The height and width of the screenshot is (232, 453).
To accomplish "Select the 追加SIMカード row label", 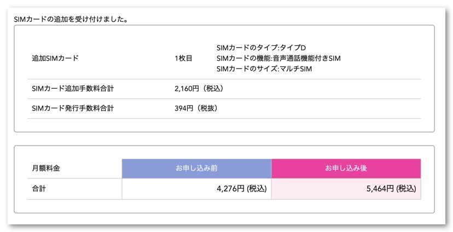I will 55,58.
